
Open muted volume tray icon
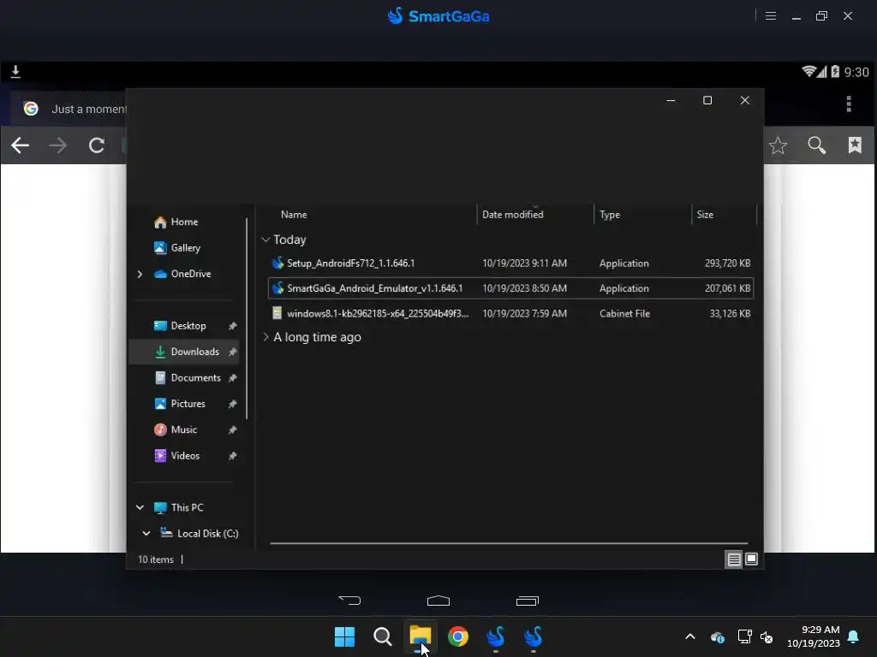pyautogui.click(x=767, y=636)
